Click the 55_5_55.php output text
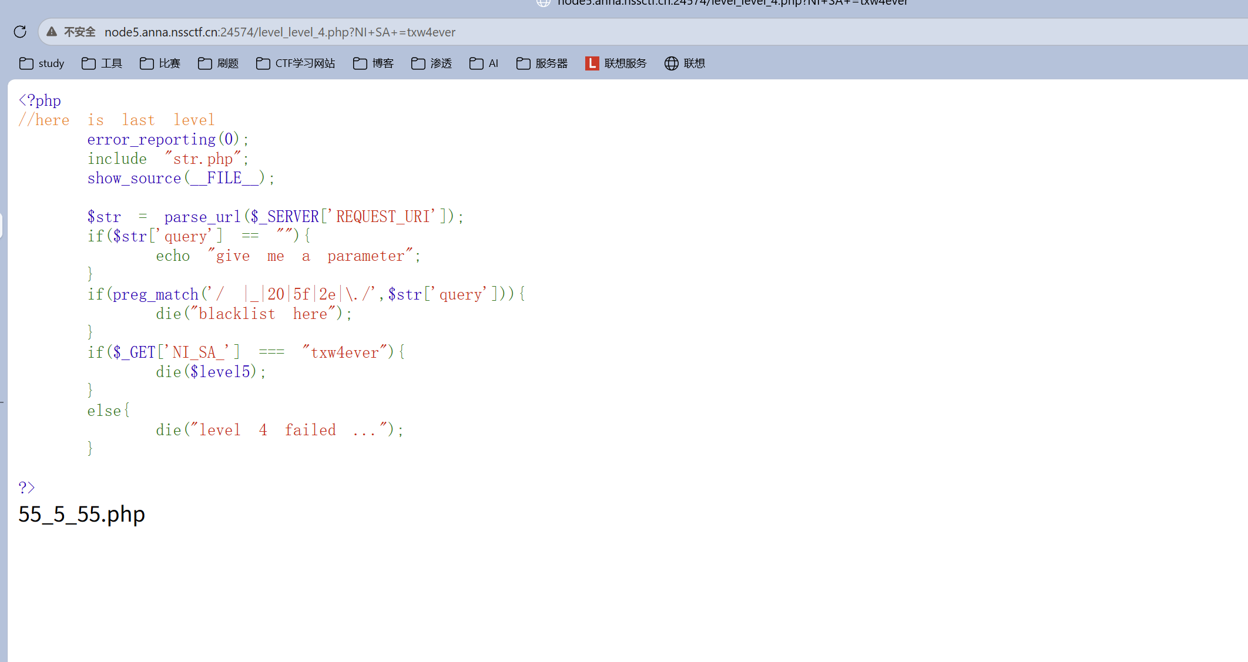Viewport: 1248px width, 662px height. 82,515
